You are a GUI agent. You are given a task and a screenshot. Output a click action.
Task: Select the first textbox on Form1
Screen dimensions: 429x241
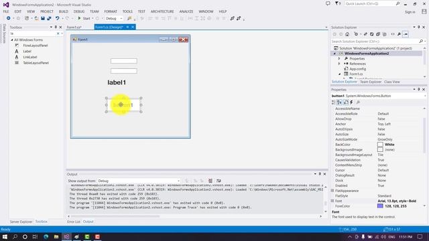pos(123,61)
